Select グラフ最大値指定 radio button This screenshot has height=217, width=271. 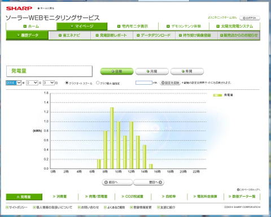coord(98,83)
